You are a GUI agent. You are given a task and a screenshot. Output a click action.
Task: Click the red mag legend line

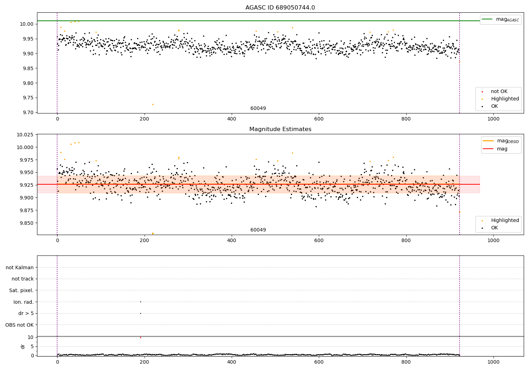(488, 149)
